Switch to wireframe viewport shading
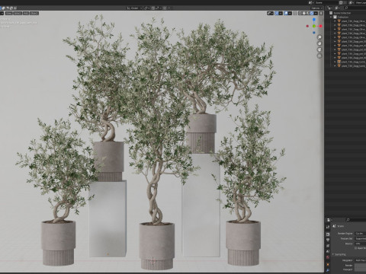The image size is (366, 274). 300,13
